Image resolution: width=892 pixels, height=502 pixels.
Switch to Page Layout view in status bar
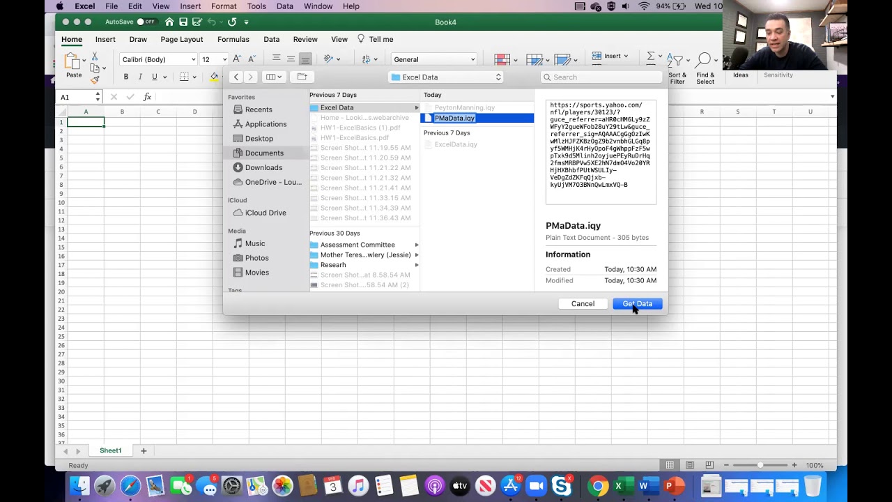point(690,465)
